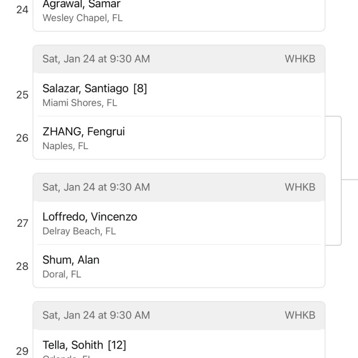The width and height of the screenshot is (358, 358).
Task: Open player Salazar, Santiago [8]
Action: point(179,95)
